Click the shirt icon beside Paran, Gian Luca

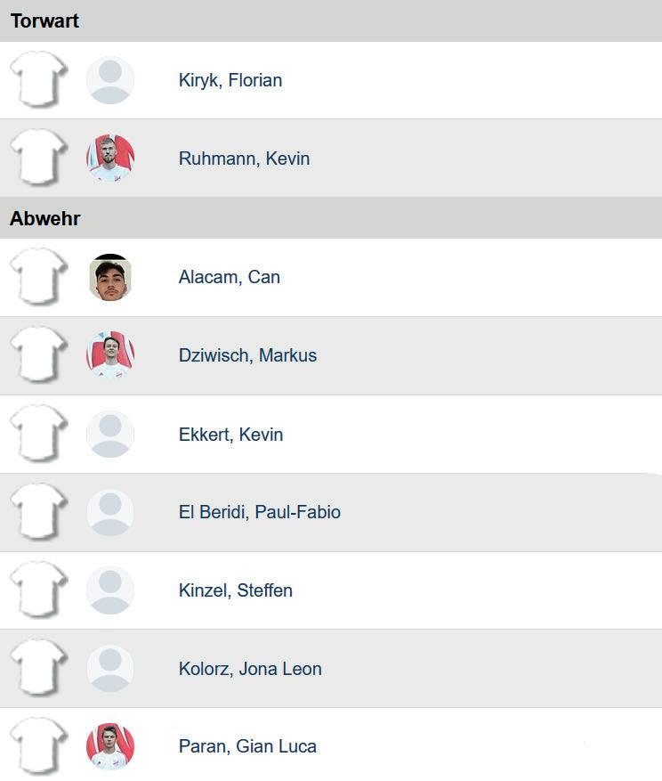39,746
